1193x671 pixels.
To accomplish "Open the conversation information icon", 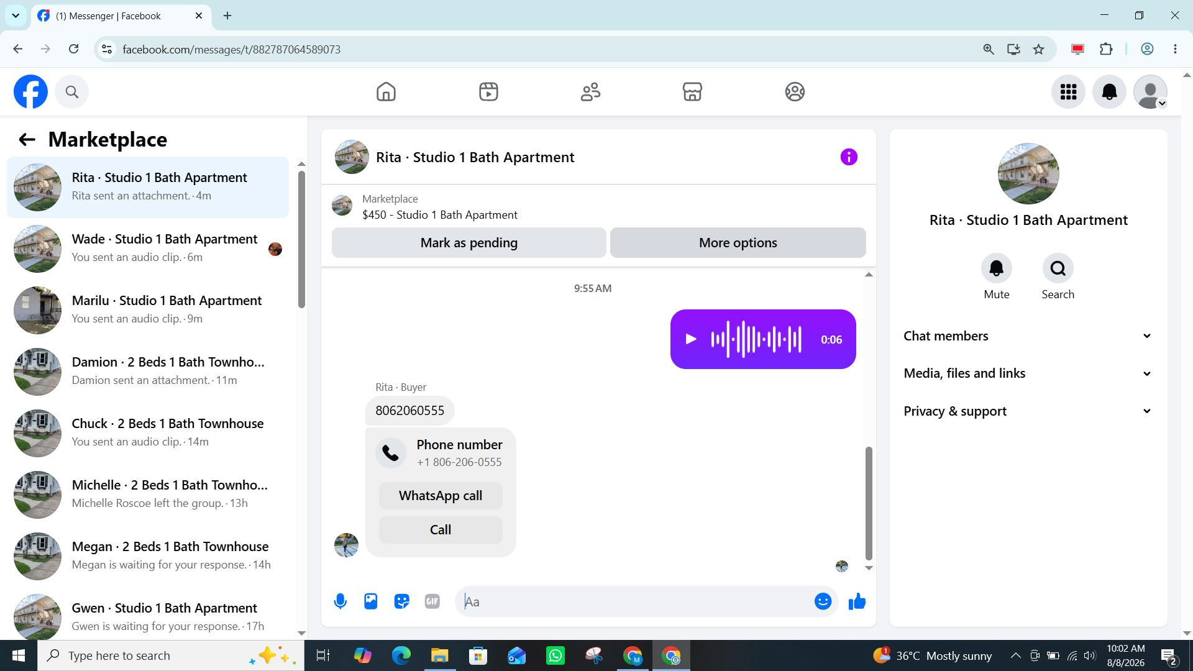I will click(x=849, y=157).
